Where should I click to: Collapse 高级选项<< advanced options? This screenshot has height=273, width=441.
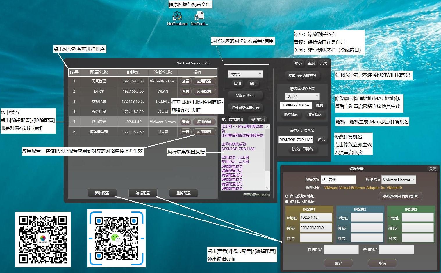click(x=245, y=95)
